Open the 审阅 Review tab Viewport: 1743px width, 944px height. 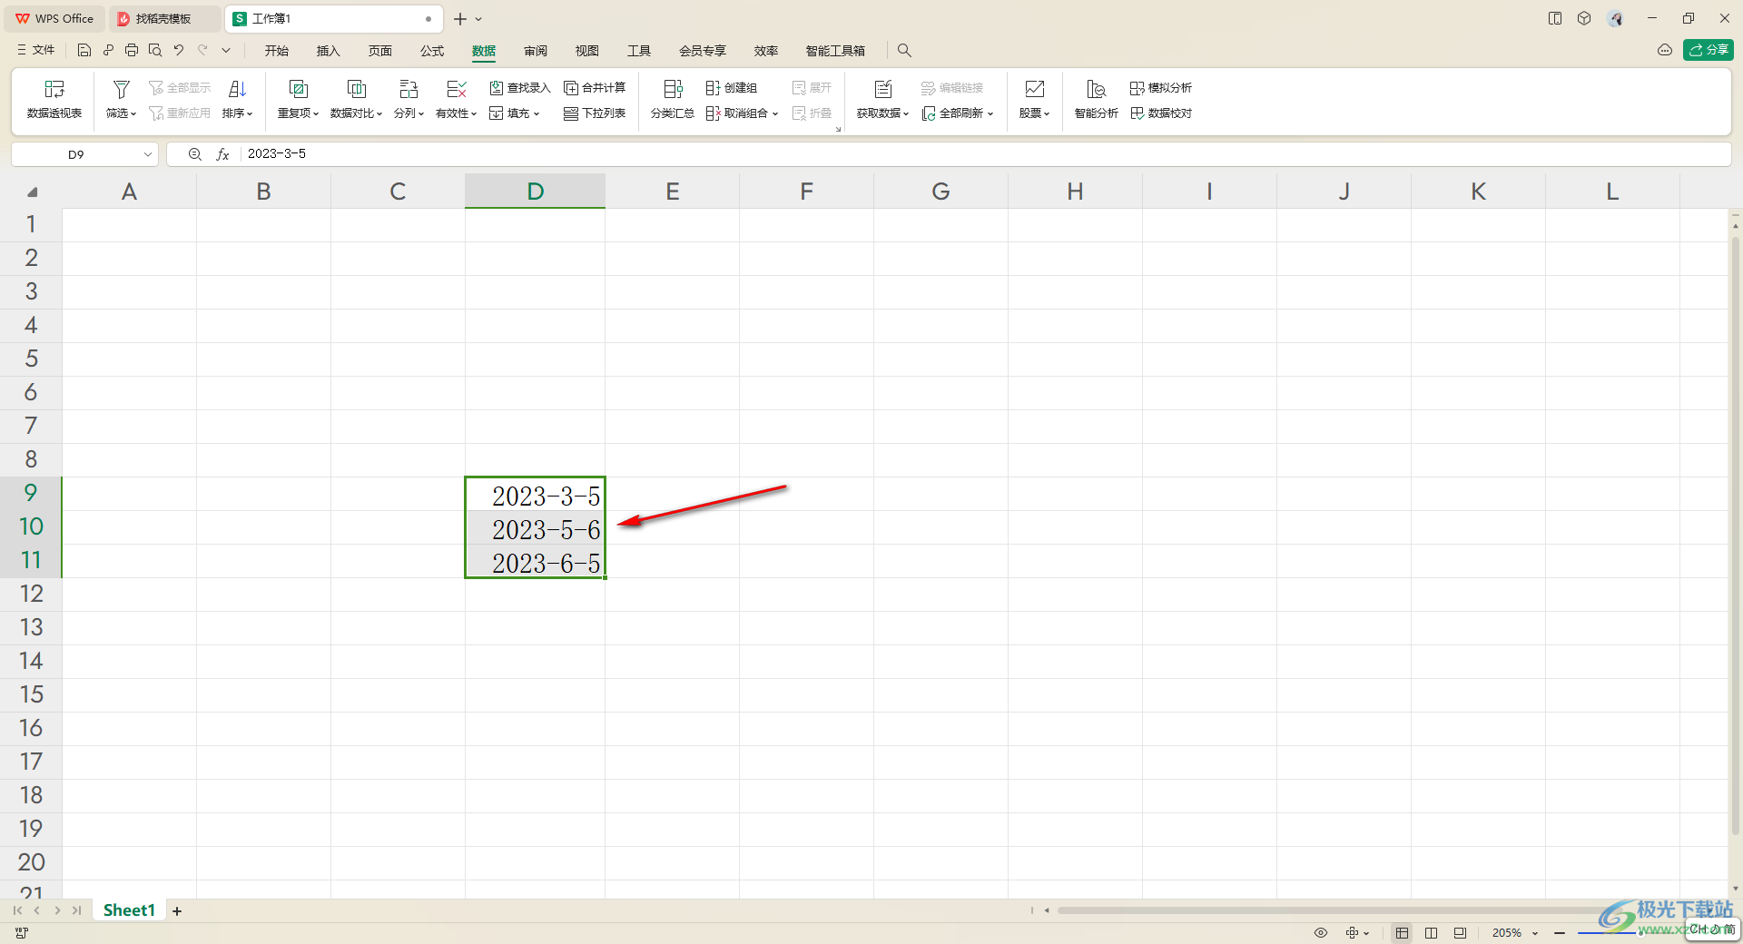(536, 51)
